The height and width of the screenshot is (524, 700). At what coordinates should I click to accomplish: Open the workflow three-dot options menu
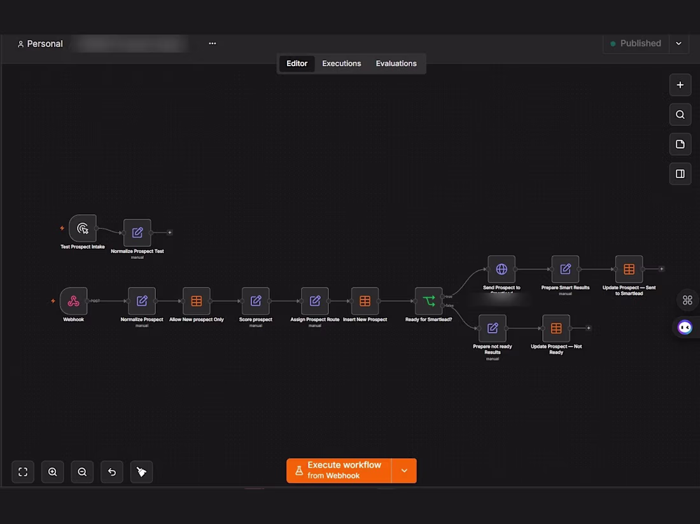(213, 43)
